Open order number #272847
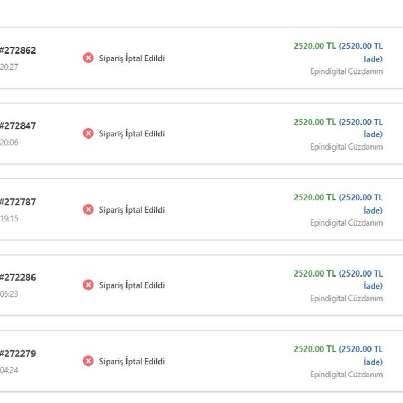This screenshot has width=403, height=403. (18, 126)
